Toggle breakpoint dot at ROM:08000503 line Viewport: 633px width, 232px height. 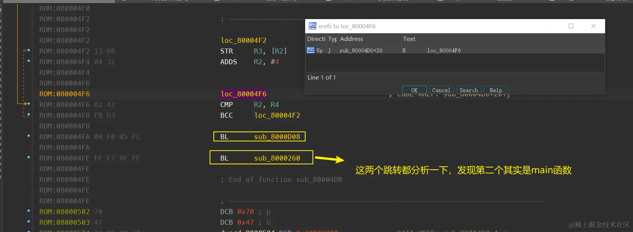[x=29, y=221]
